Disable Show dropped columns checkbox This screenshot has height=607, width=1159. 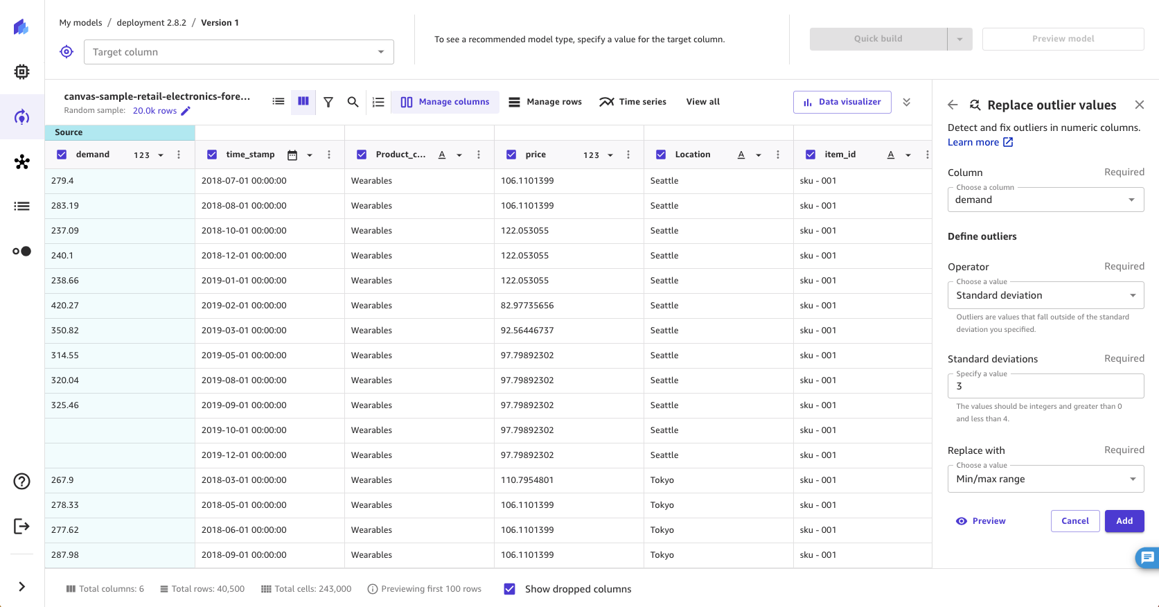[x=510, y=589]
